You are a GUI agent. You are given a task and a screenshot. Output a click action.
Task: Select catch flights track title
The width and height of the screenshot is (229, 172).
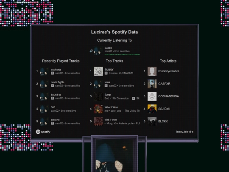pyautogui.click(x=58, y=82)
